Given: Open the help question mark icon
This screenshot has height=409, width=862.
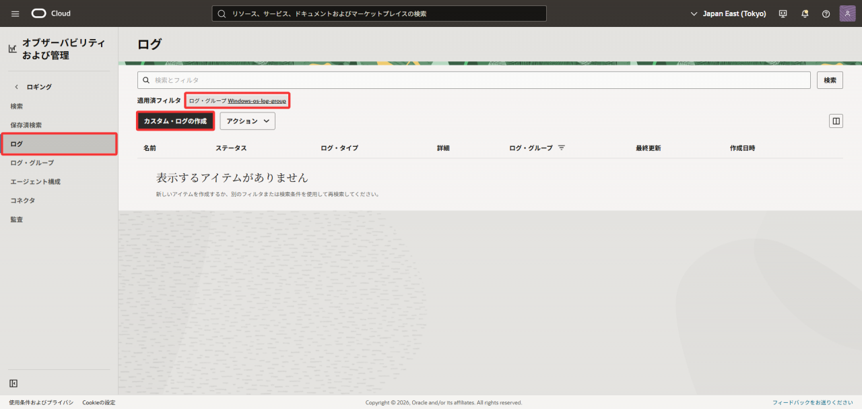Looking at the screenshot, I should pyautogui.click(x=826, y=13).
